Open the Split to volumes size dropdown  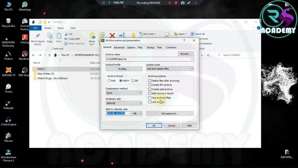tap(130, 113)
